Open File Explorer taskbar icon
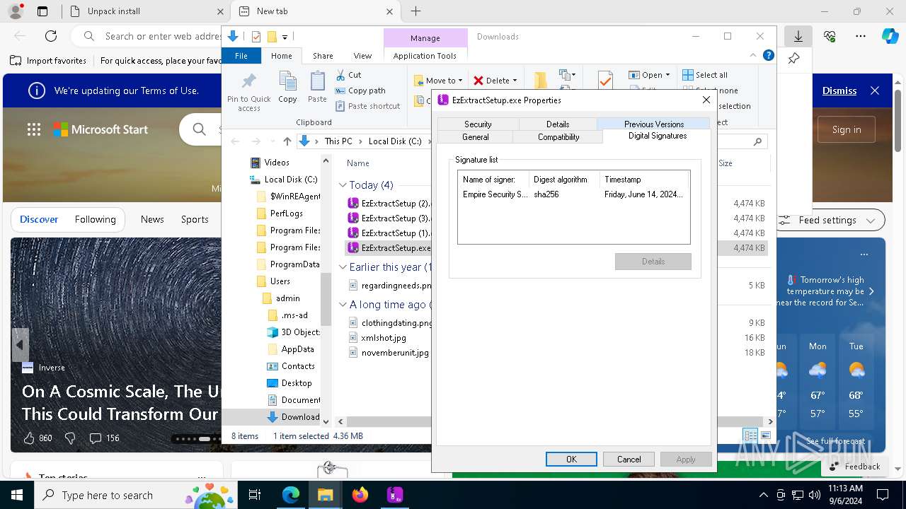 pyautogui.click(x=325, y=495)
